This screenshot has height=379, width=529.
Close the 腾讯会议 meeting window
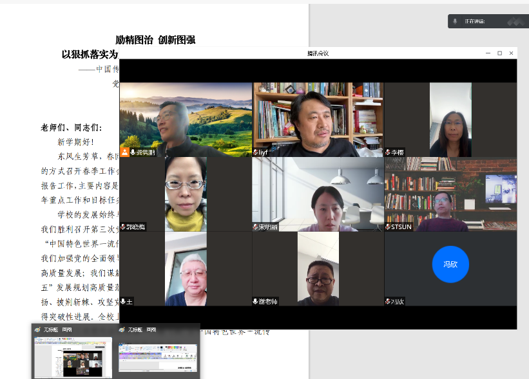click(511, 53)
